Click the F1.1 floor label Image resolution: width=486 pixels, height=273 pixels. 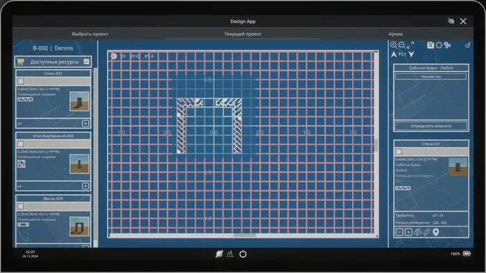(402, 54)
